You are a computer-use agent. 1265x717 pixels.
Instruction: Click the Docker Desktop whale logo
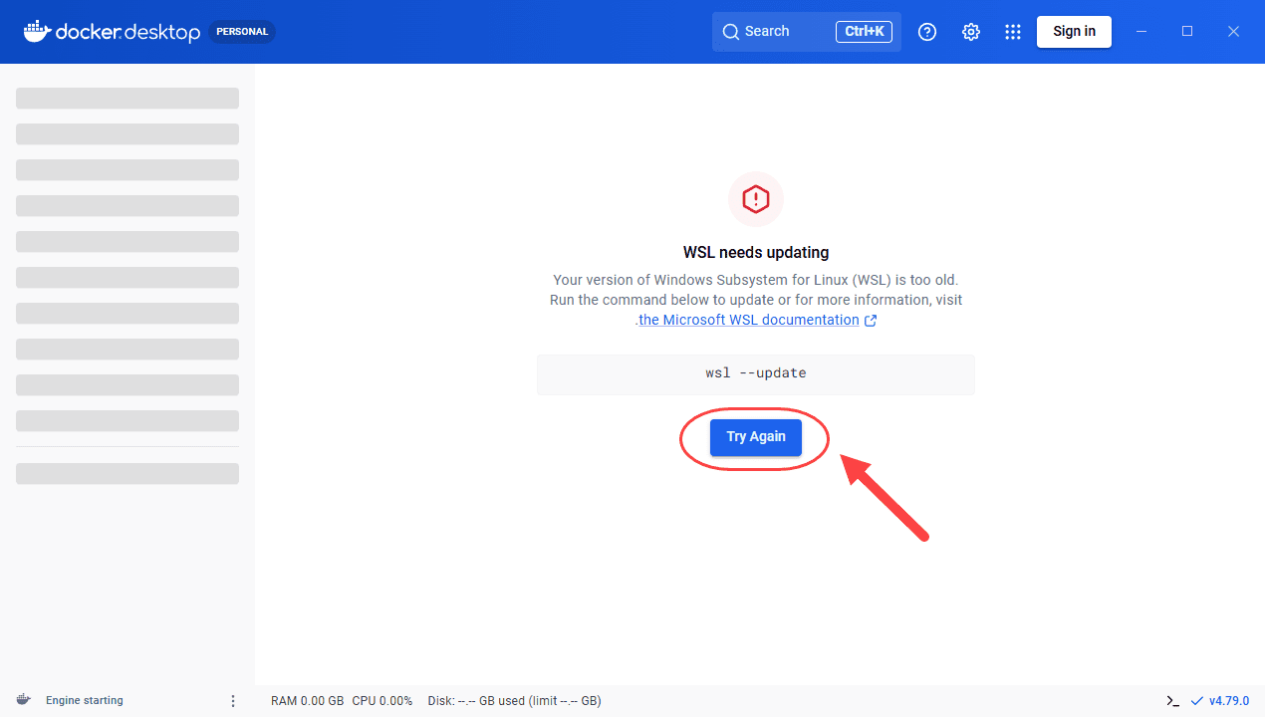(37, 31)
